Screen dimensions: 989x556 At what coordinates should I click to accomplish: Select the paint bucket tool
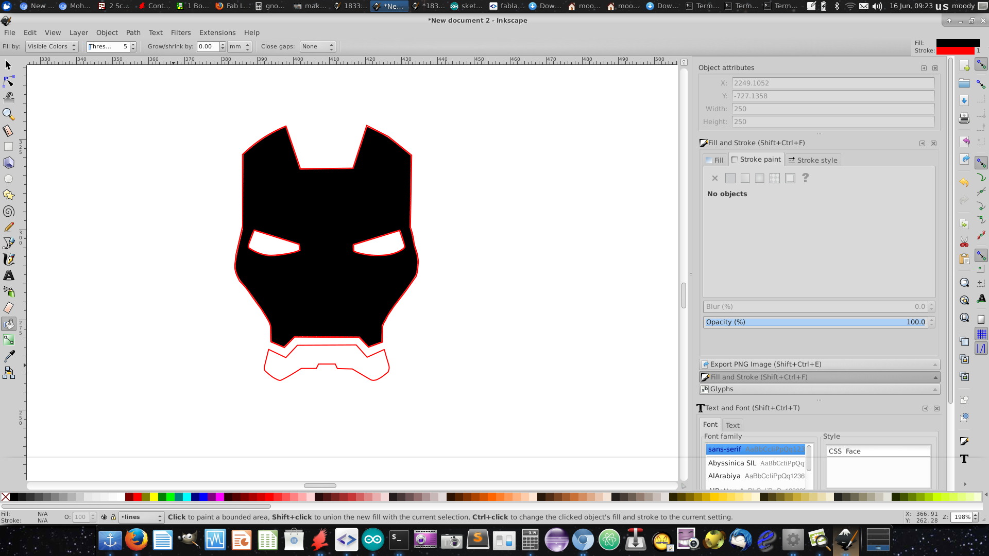pos(8,324)
